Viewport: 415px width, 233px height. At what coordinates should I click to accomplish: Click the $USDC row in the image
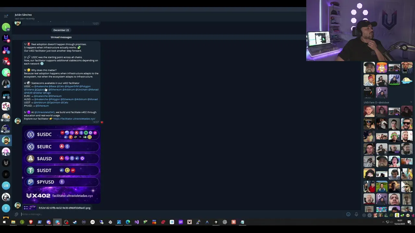pos(61,135)
